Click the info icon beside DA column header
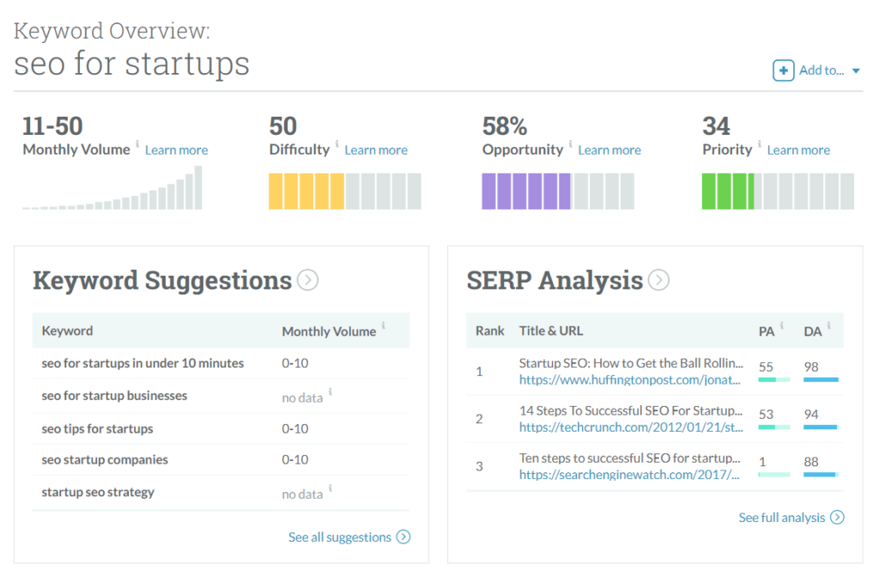This screenshot has width=879, height=571. pyautogui.click(x=829, y=325)
